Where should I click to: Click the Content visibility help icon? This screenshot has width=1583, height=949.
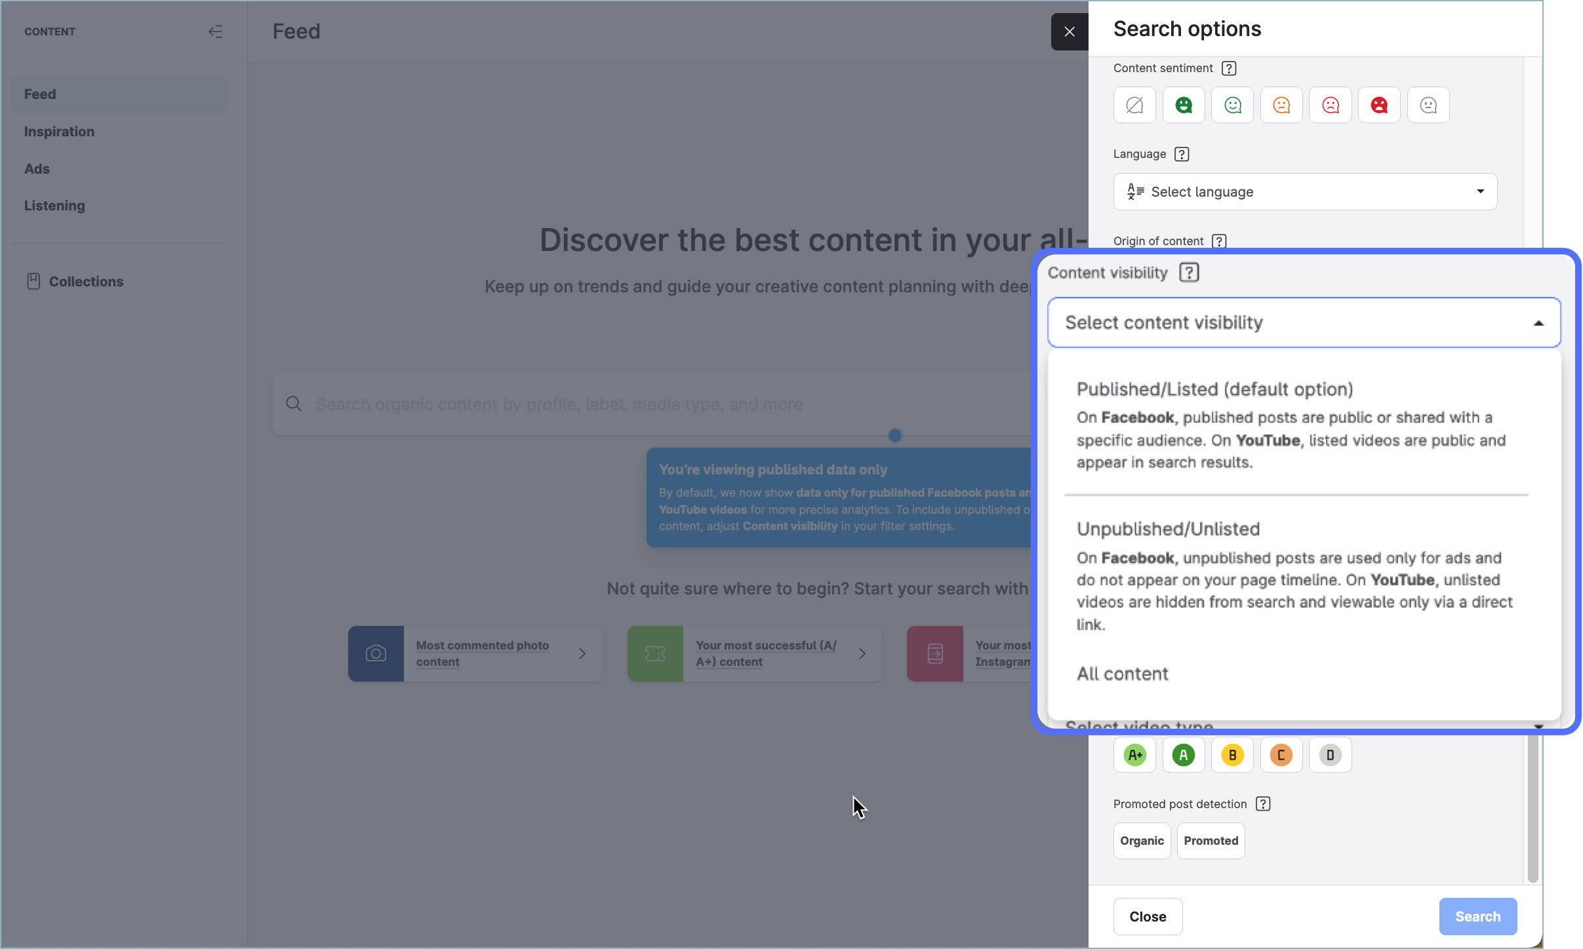[x=1189, y=273]
